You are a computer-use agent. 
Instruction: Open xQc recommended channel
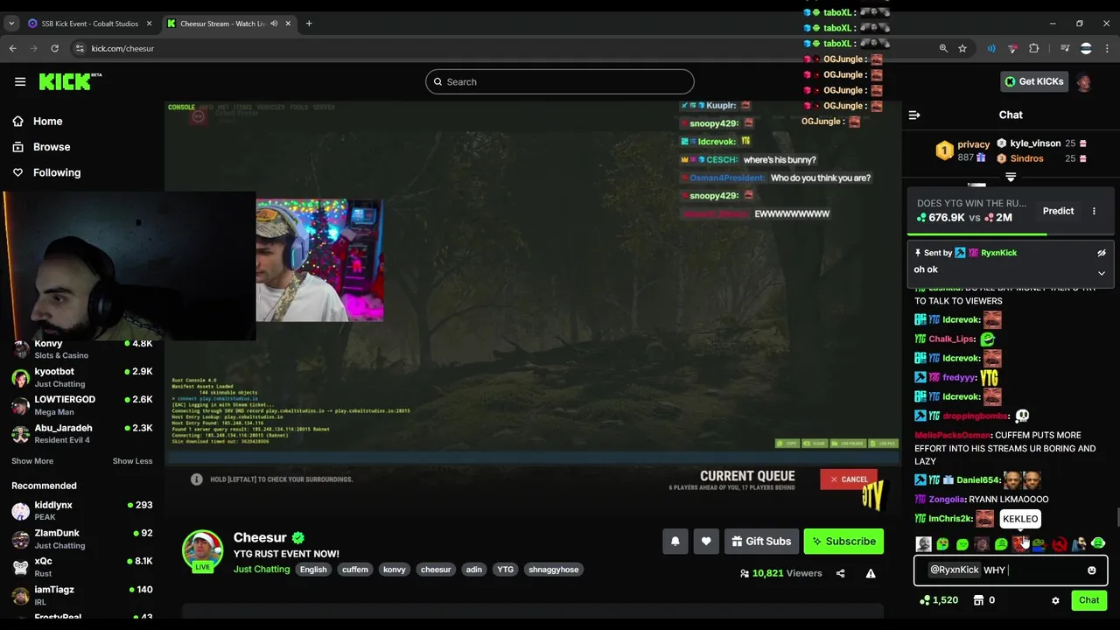coord(83,566)
